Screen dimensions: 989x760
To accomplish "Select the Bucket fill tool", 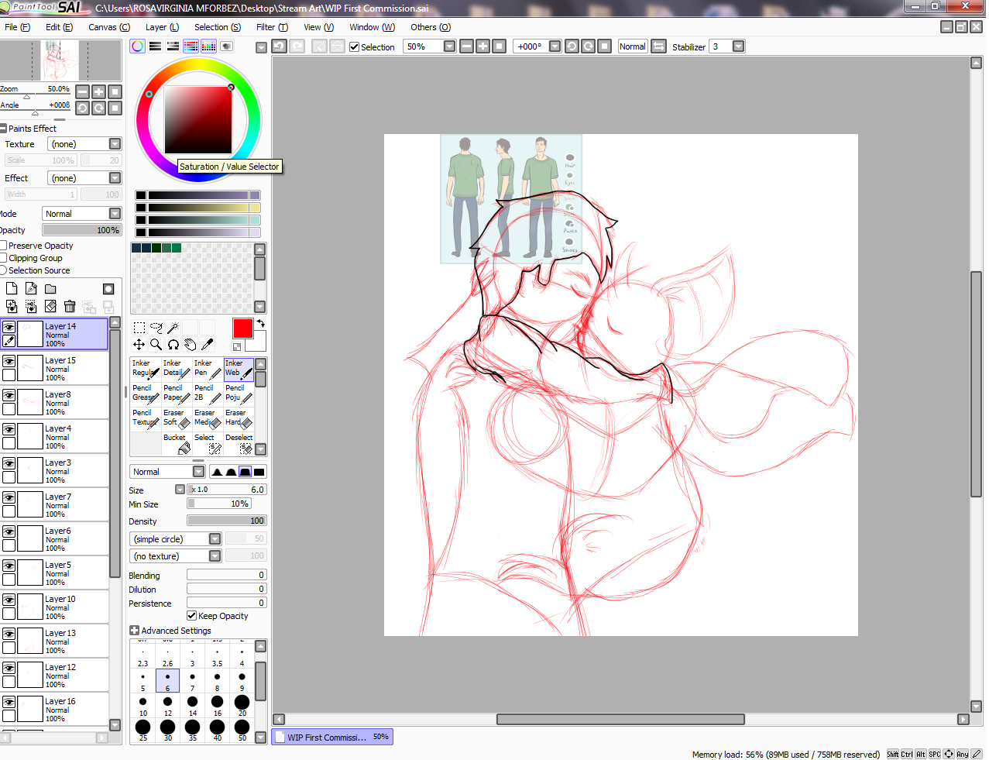I will (x=177, y=443).
